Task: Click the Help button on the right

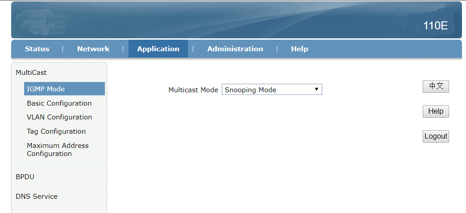Action: [436, 111]
